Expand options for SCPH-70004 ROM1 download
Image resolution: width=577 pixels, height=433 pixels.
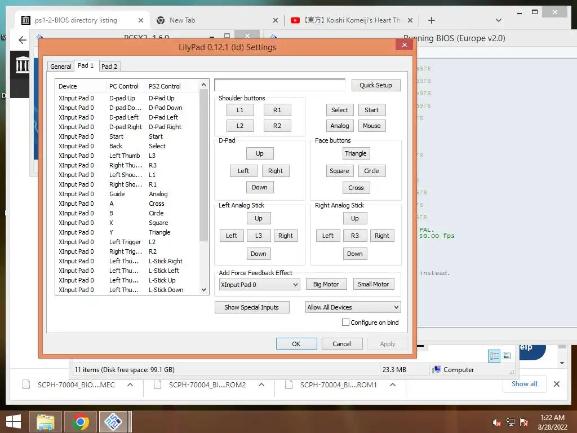click(x=393, y=385)
